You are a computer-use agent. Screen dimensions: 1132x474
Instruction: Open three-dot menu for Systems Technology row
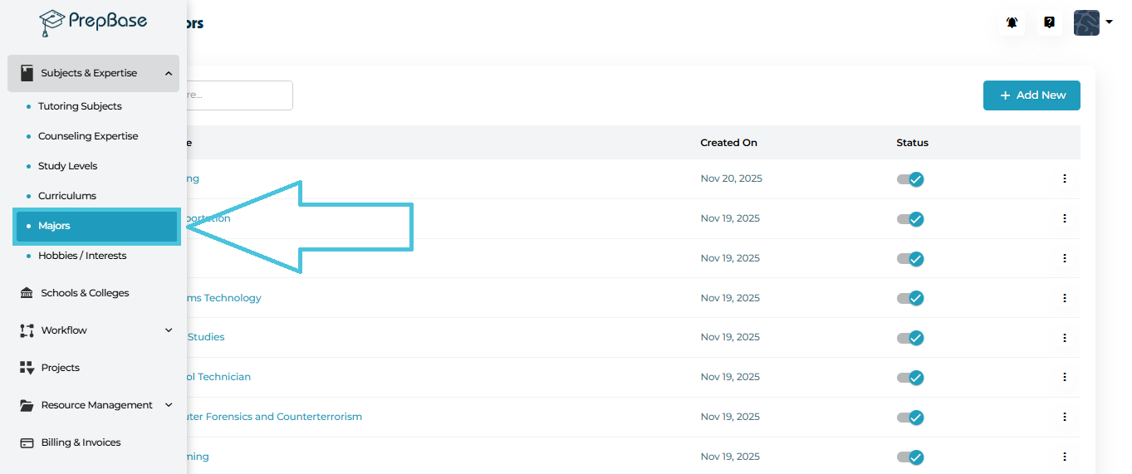click(1064, 298)
